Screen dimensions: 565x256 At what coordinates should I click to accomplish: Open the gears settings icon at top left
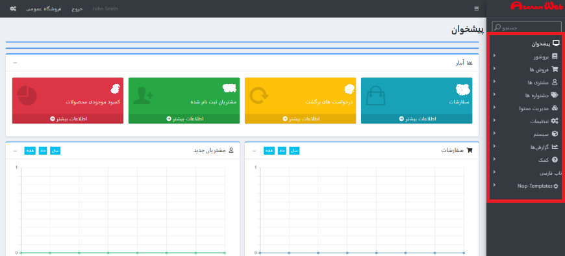pyautogui.click(x=13, y=8)
